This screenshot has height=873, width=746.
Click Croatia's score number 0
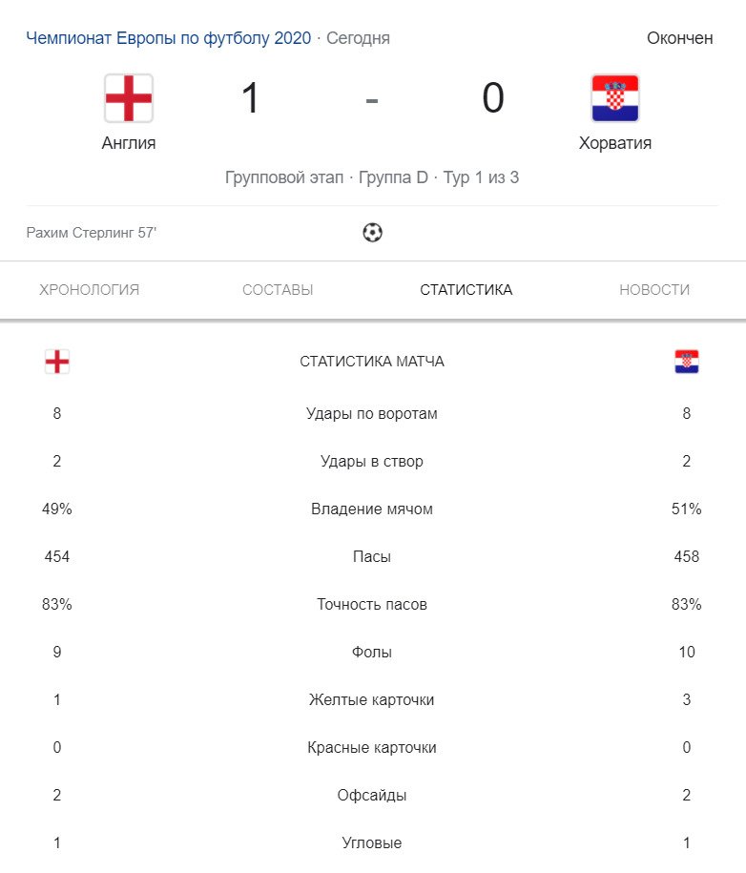492,98
